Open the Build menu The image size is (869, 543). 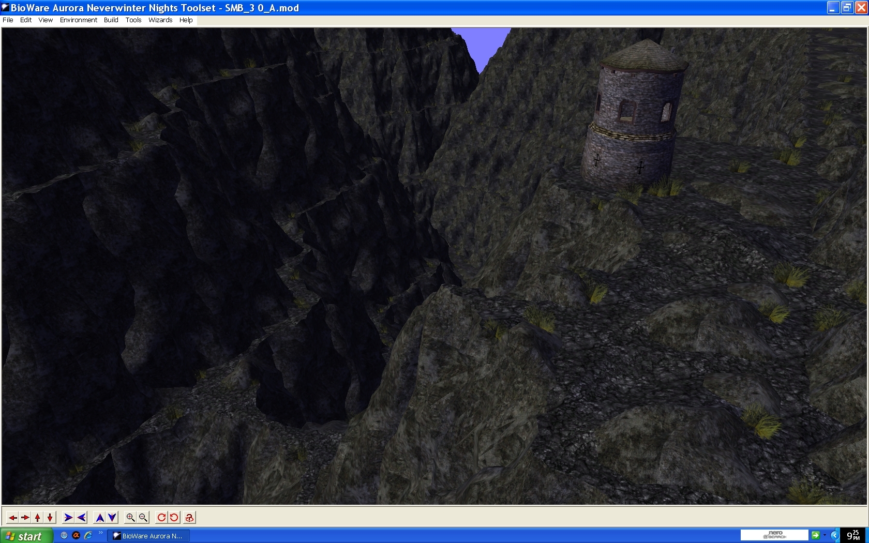(x=111, y=20)
